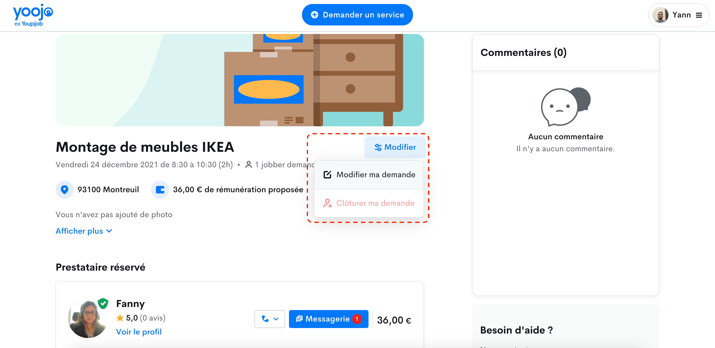Image resolution: width=715 pixels, height=348 pixels.
Task: Click Yann's profile avatar
Action: click(660, 15)
